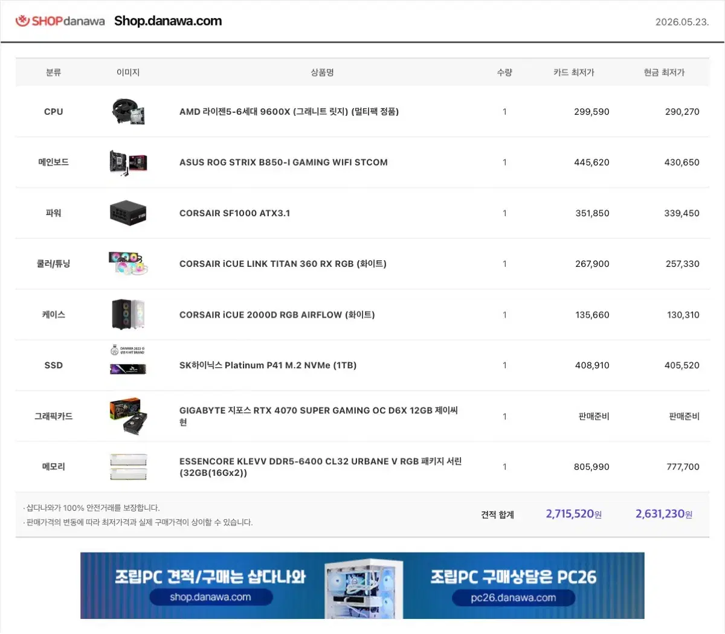The image size is (725, 634).
Task: Open AMD 라이젠5-6세대 9600X product name
Action: coord(289,112)
